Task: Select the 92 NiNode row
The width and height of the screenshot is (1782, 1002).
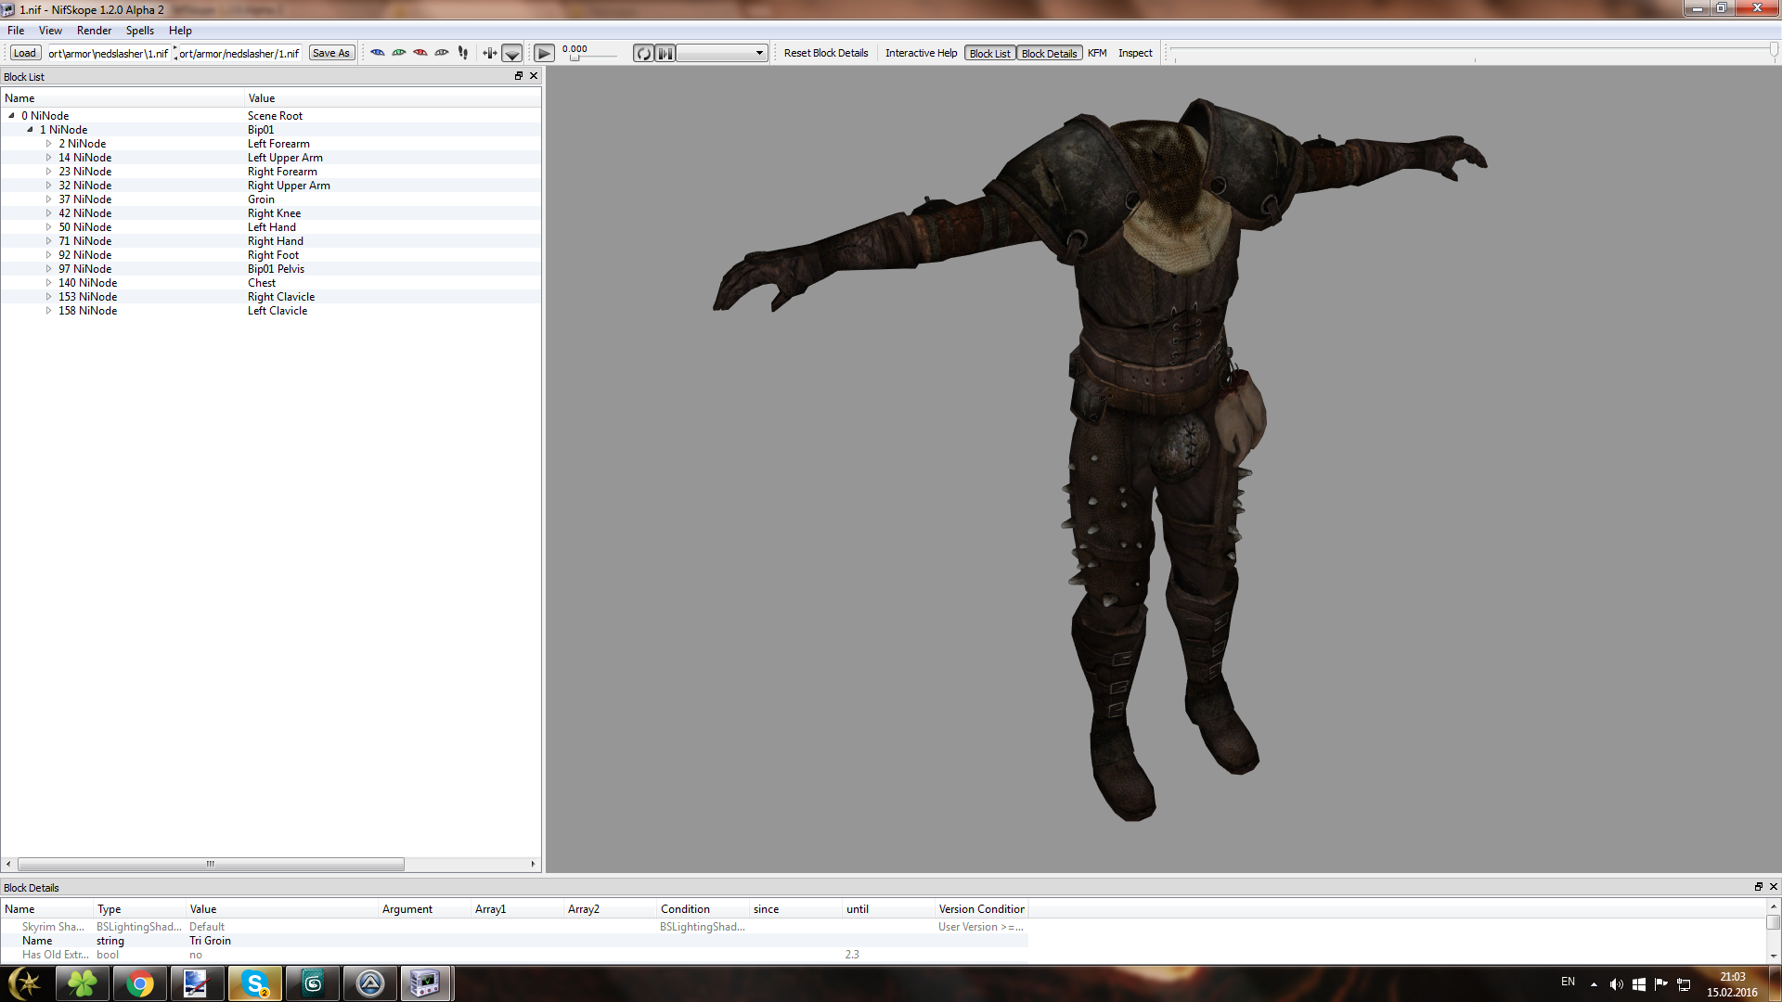Action: point(271,255)
